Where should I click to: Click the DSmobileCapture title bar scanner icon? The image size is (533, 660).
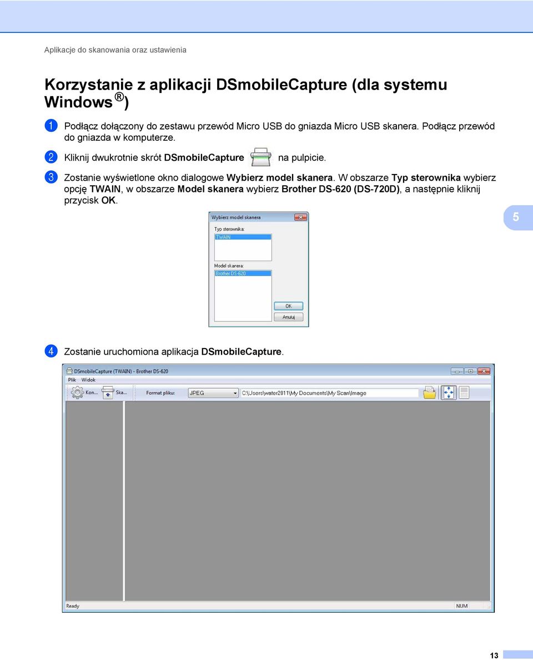pos(69,371)
